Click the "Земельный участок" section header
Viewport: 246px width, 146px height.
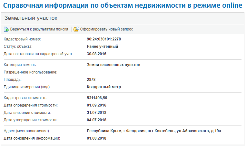pyautogui.click(x=31, y=18)
